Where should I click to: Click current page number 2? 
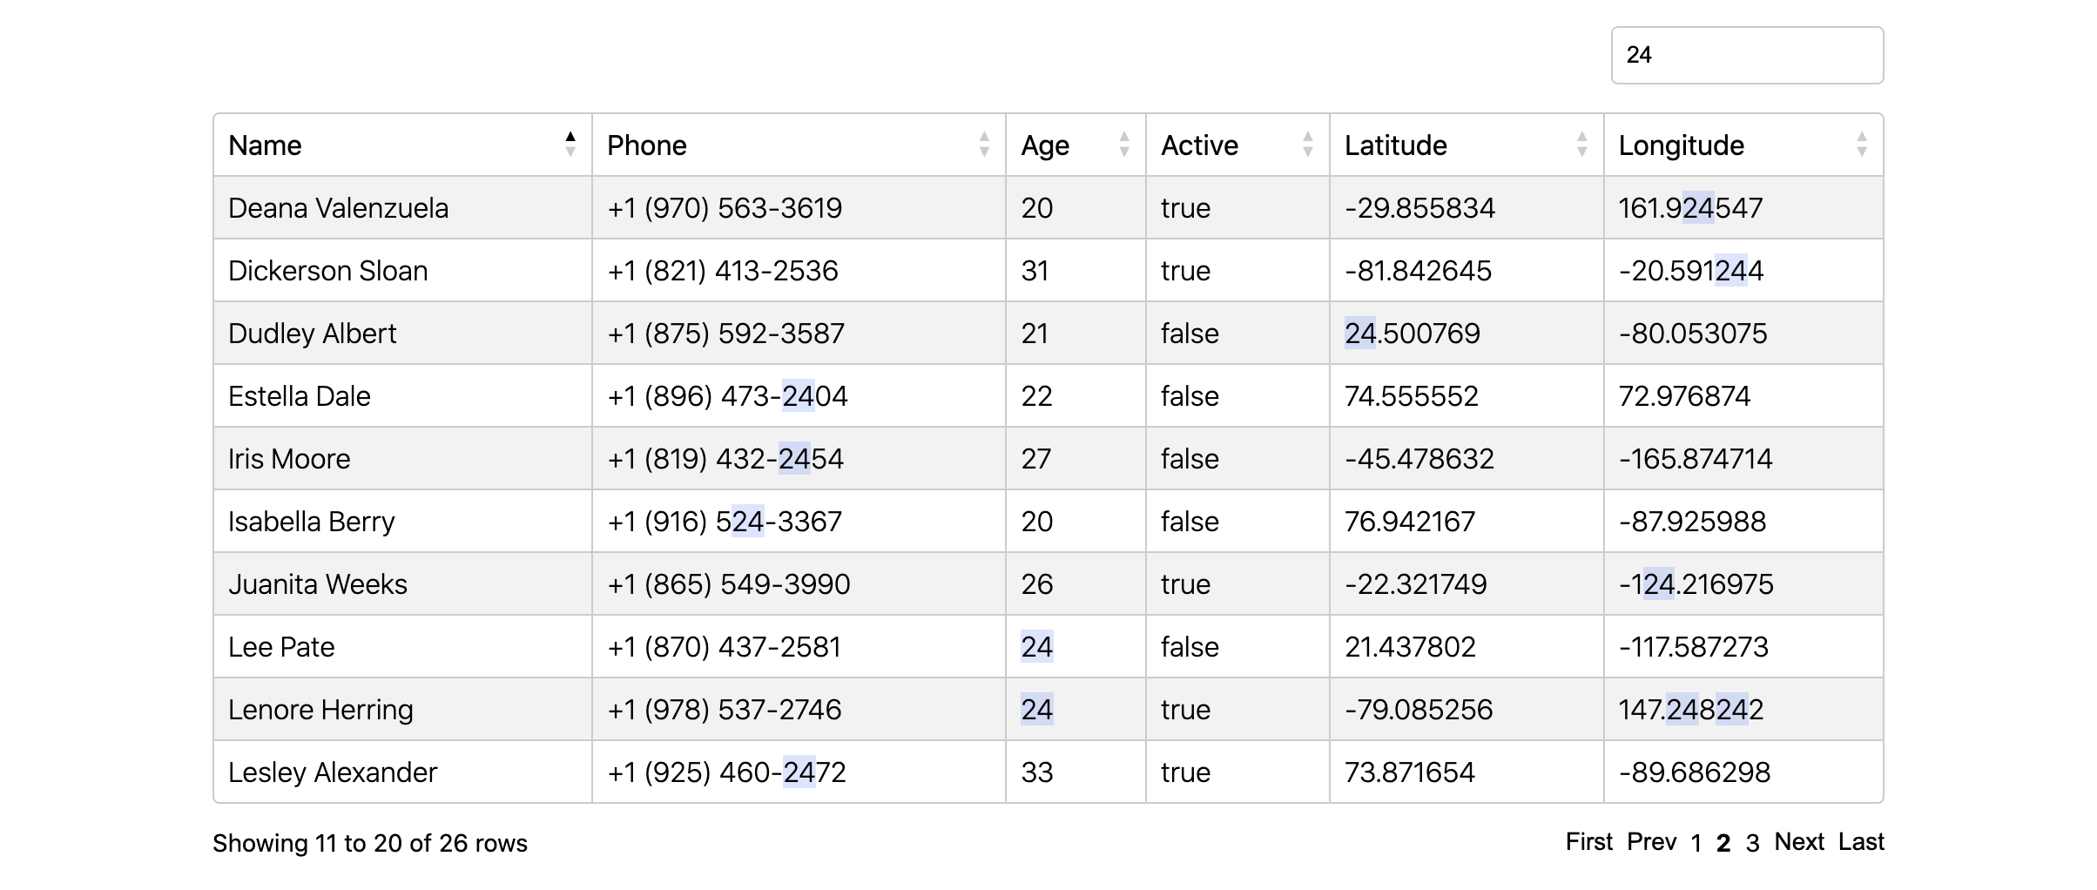(x=1723, y=843)
